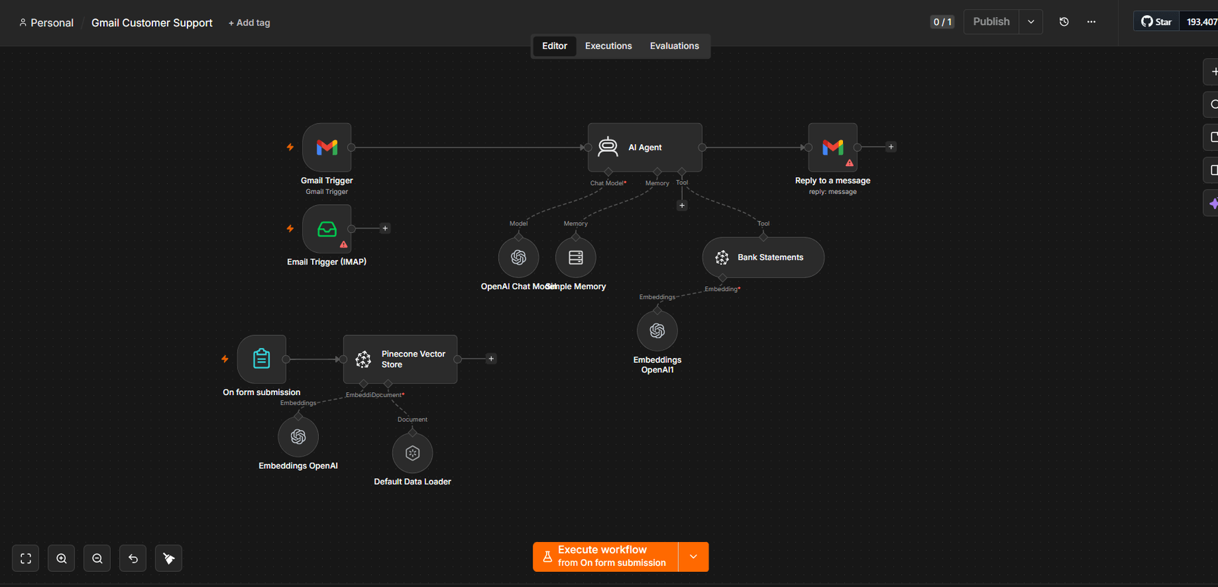
Task: Open the Email Trigger (IMAP) node
Action: click(327, 229)
